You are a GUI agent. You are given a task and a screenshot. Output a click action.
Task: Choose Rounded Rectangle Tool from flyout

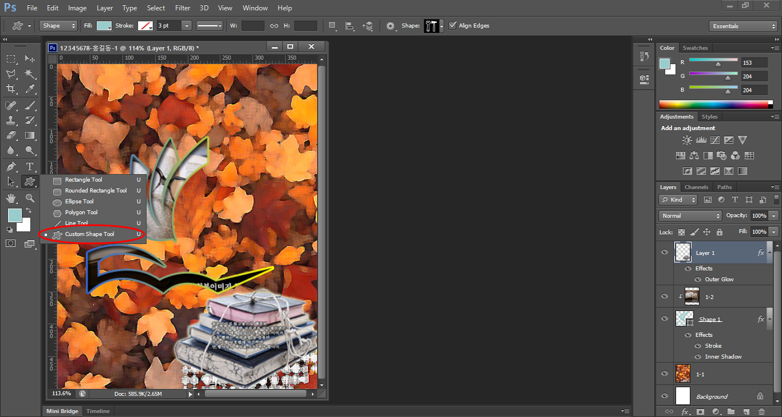[96, 191]
